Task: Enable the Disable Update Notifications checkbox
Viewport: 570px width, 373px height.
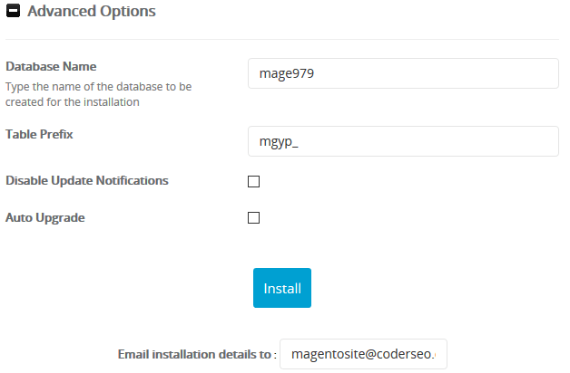Action: pyautogui.click(x=254, y=181)
